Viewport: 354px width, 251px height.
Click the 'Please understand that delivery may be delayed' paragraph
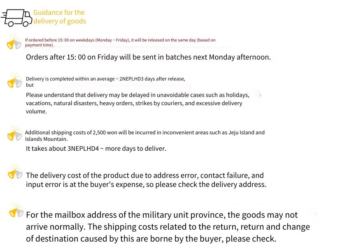[x=137, y=103]
